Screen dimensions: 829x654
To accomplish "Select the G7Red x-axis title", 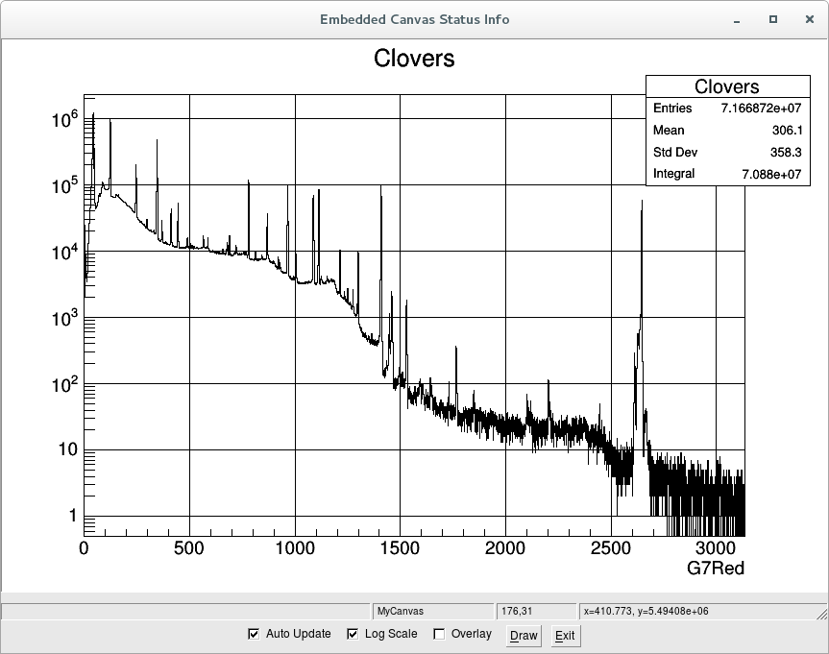I will pos(716,569).
